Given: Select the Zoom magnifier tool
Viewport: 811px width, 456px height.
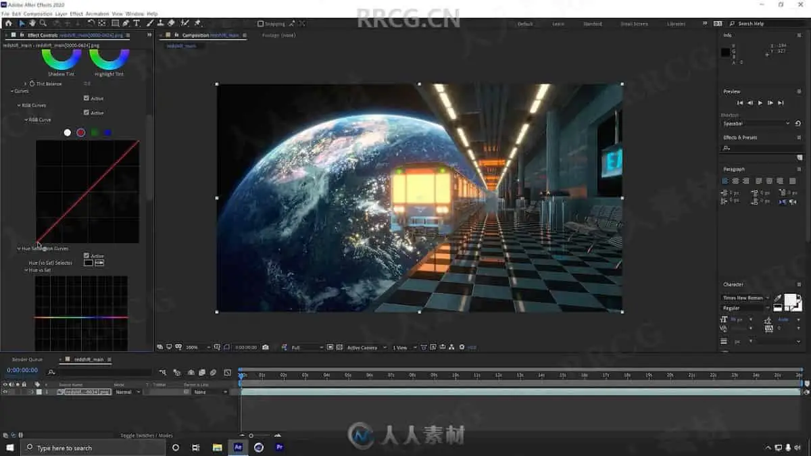Looking at the screenshot, I should point(43,23).
